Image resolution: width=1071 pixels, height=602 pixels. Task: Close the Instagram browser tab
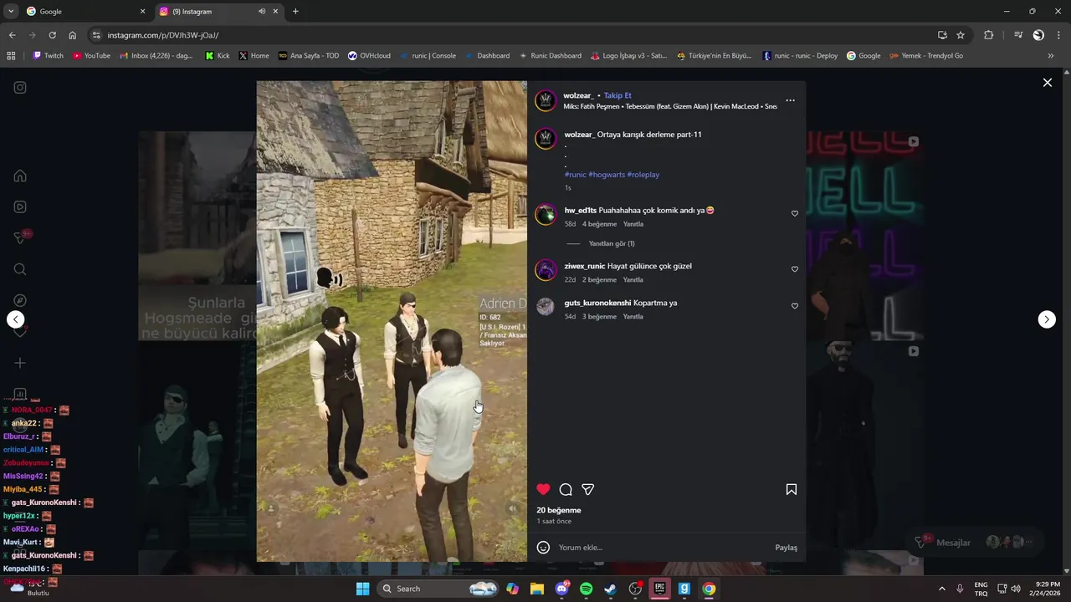275,12
